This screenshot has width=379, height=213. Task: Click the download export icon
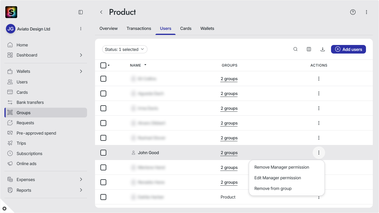click(x=323, y=49)
